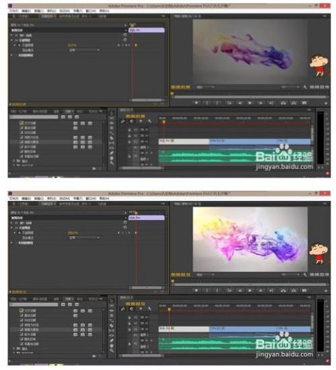This screenshot has height=370, width=336.
Task: Select grey V1 clip in the 00:00:02:12 timeline
Action: [183, 329]
